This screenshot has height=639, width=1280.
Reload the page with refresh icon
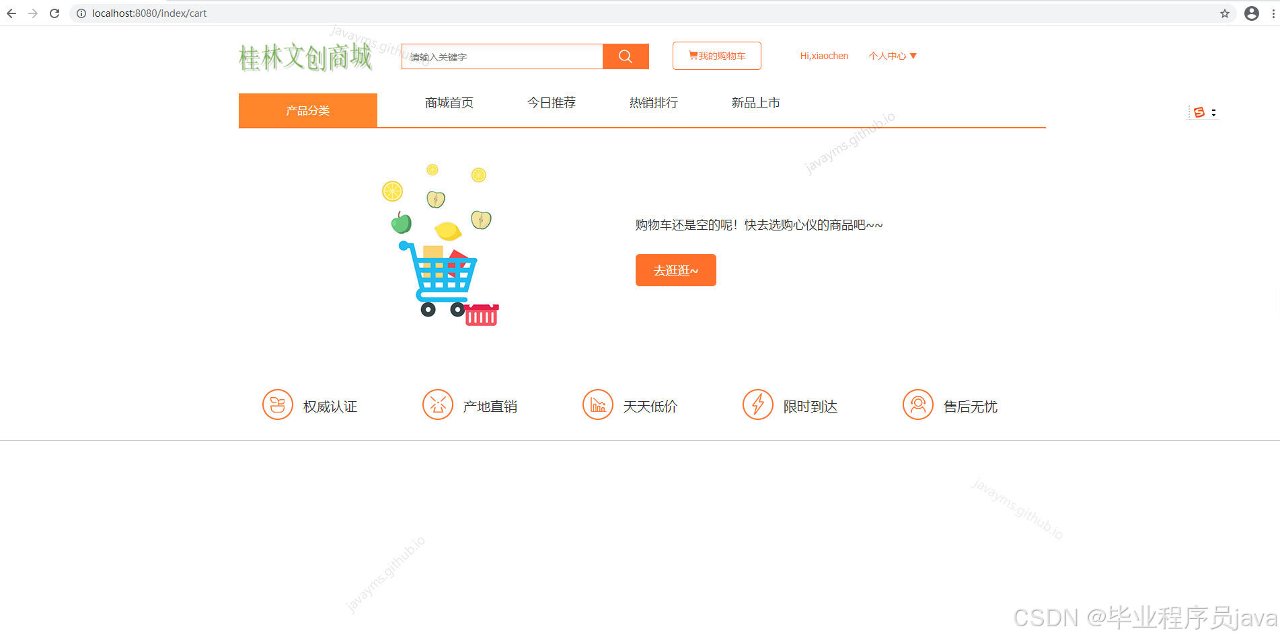pos(54,13)
